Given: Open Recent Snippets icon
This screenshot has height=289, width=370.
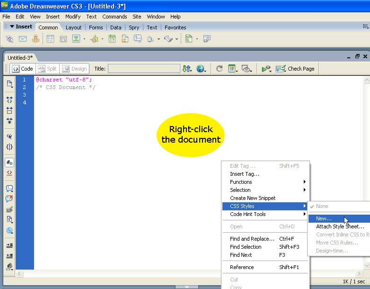Looking at the screenshot, I should click(9, 219).
